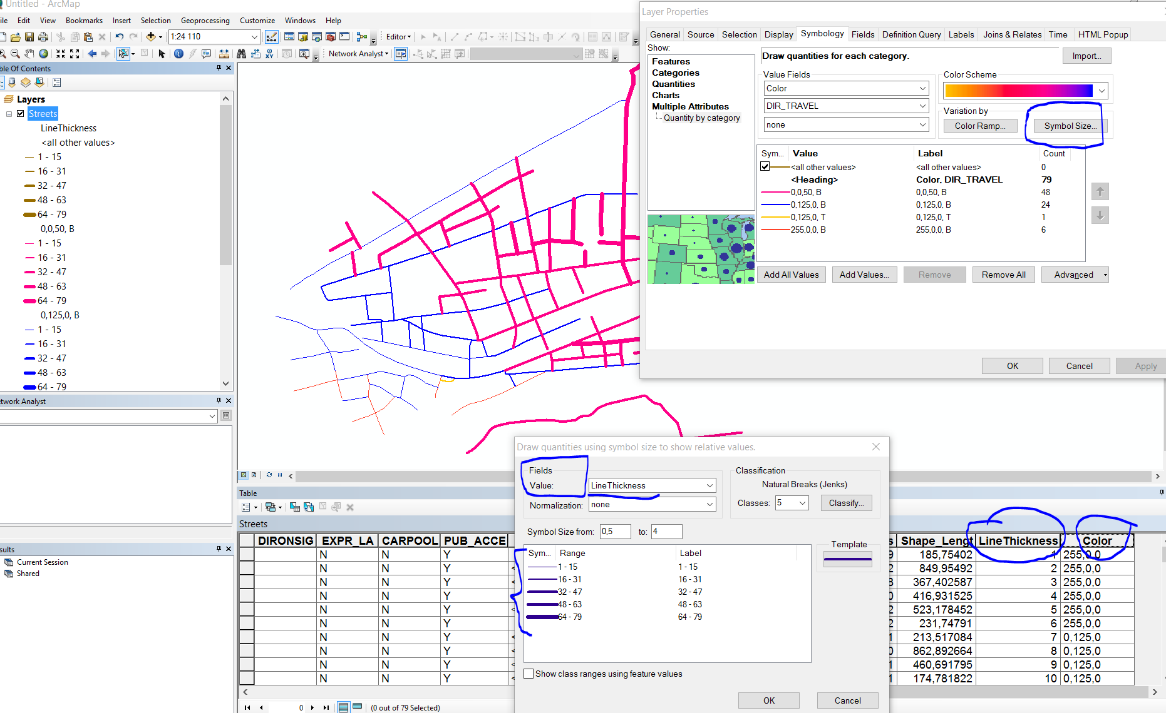
Task: Open the Python window icon
Action: click(344, 37)
